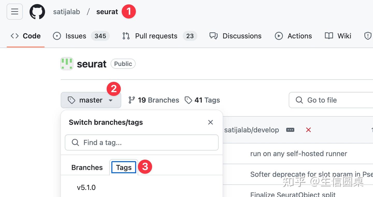Image resolution: width=373 pixels, height=197 pixels.
Task: Click the GitHub Octocat logo
Action: click(37, 12)
